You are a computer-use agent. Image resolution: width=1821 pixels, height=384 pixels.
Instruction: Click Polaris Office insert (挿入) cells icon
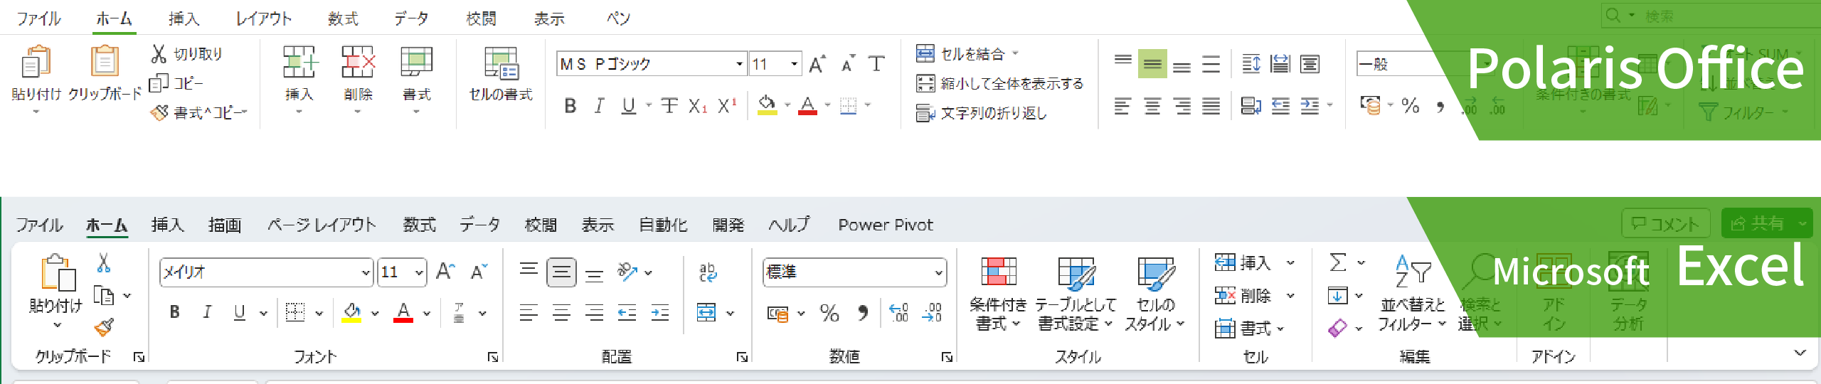(299, 63)
